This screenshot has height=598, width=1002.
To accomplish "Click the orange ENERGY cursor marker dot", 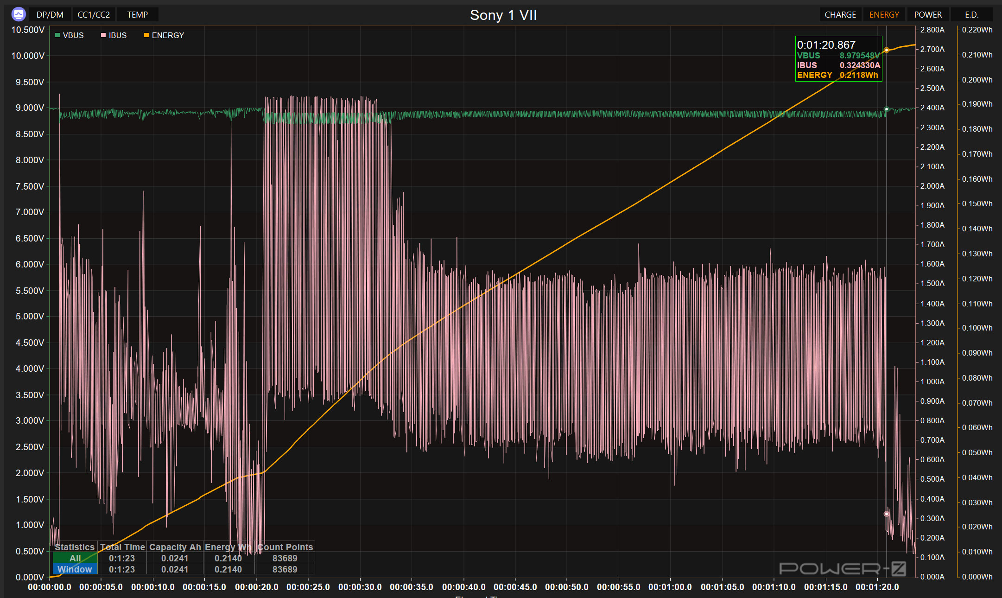I will pos(887,50).
